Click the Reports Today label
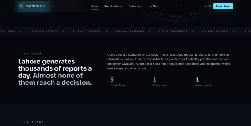 click(x=117, y=85)
